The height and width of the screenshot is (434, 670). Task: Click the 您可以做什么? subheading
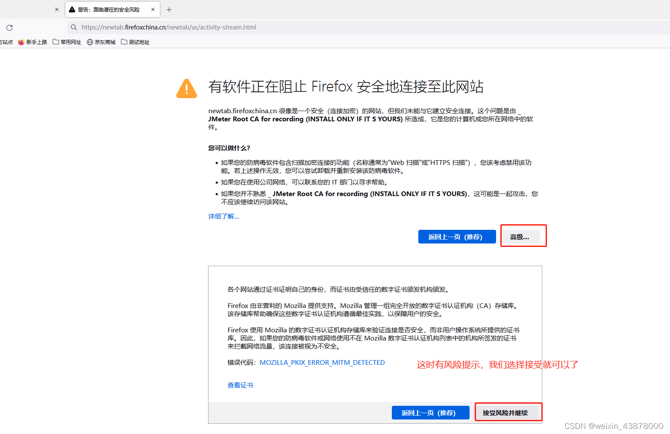click(229, 148)
